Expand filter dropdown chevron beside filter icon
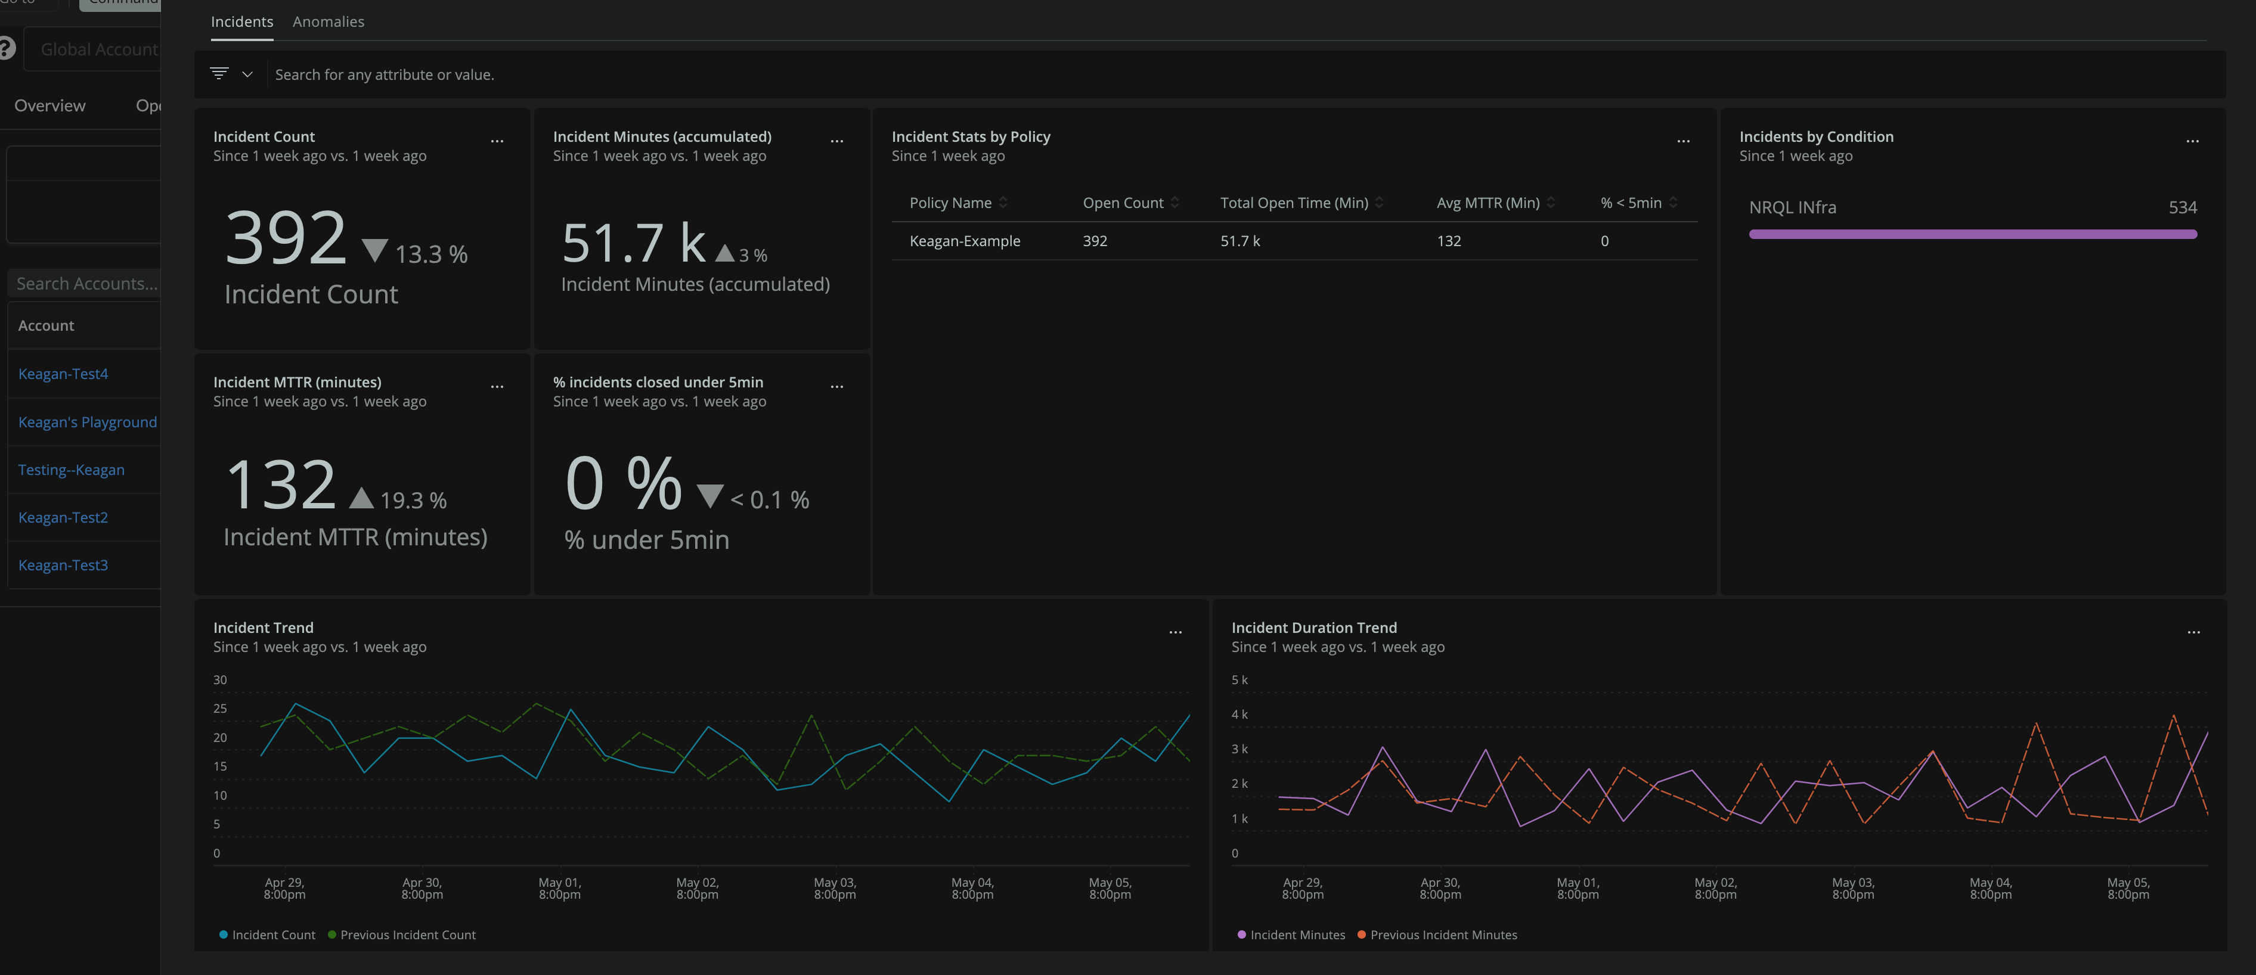The width and height of the screenshot is (2256, 975). click(x=248, y=74)
